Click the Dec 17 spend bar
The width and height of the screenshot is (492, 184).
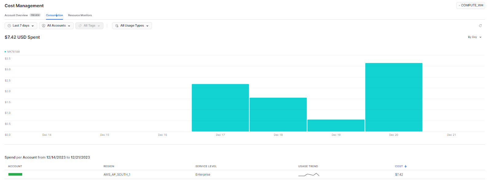point(220,108)
